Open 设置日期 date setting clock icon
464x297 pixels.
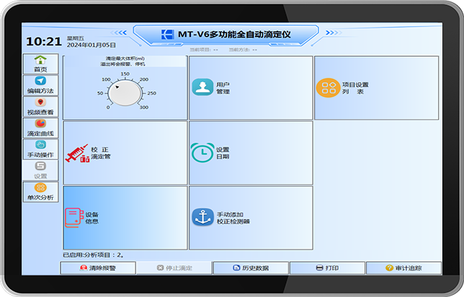[x=202, y=152]
